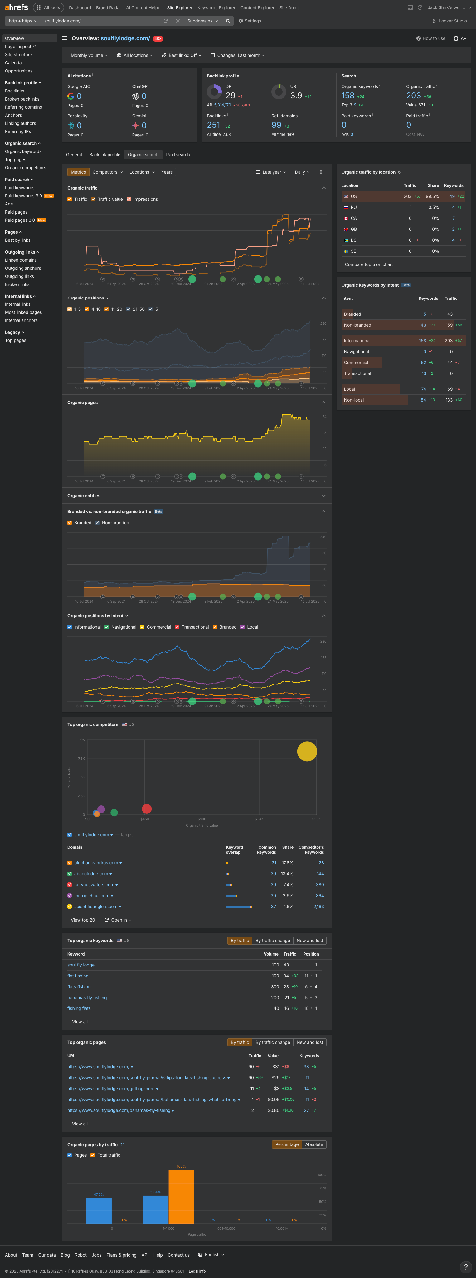Click the clock icon beside the account name
This screenshot has width=476, height=1280.
tap(420, 7)
